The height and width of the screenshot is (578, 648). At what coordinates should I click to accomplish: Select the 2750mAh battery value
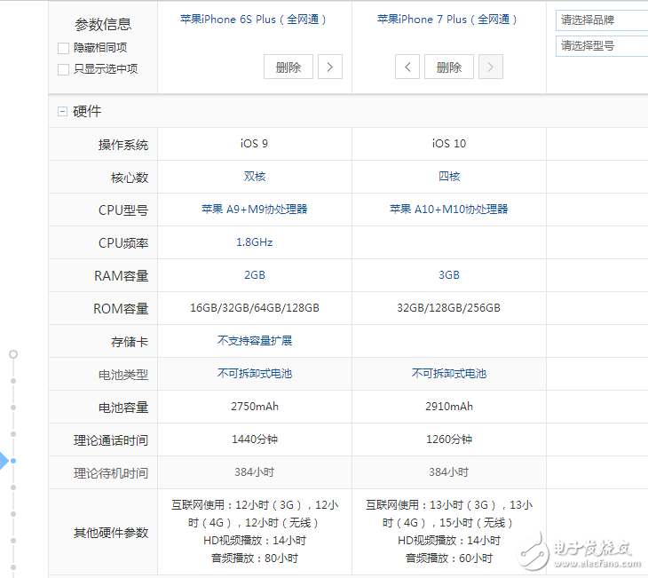coord(255,407)
